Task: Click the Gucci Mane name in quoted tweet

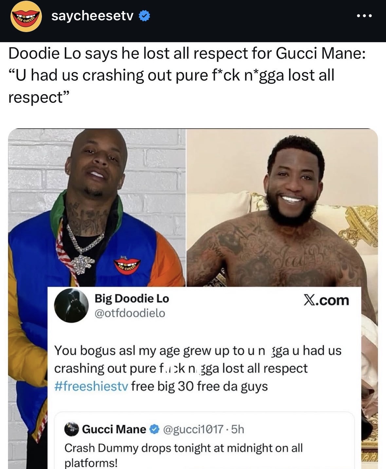Action: (114, 429)
